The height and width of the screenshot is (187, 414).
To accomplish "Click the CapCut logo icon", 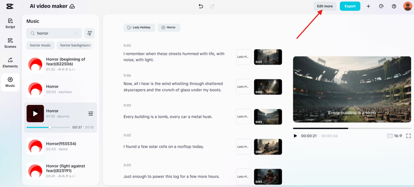I will pyautogui.click(x=10, y=6).
